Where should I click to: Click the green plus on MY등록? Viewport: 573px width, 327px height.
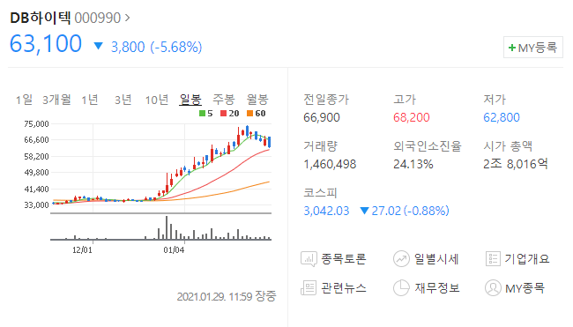(512, 48)
